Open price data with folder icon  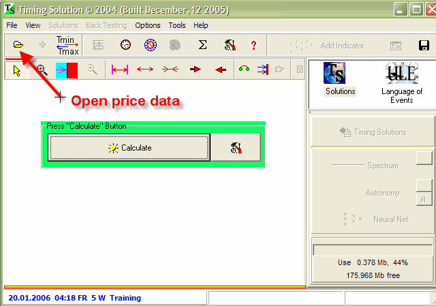[x=18, y=45]
